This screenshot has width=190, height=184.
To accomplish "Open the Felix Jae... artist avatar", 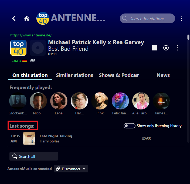I will 120,101.
